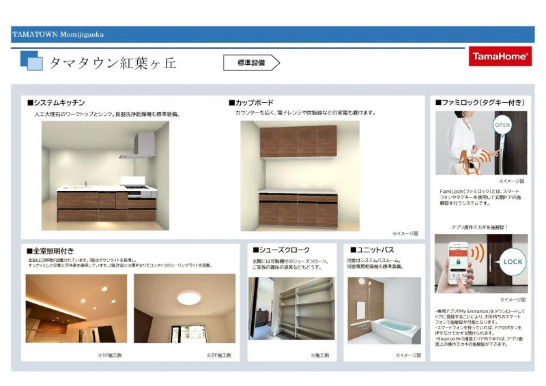Open the システムキッチン kitchen image
The image size is (546, 386).
[x=105, y=175]
